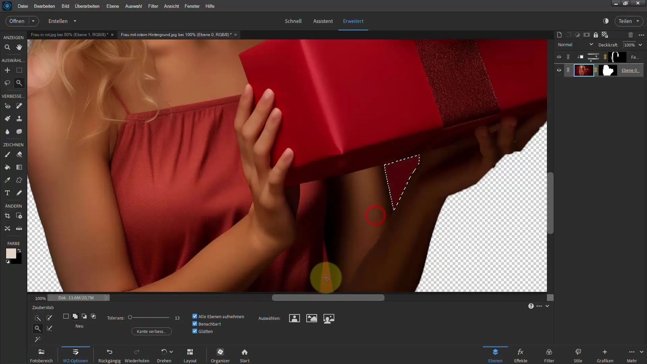
Task: Expand the Mehr arrow in bottom bar
Action: click(641, 352)
